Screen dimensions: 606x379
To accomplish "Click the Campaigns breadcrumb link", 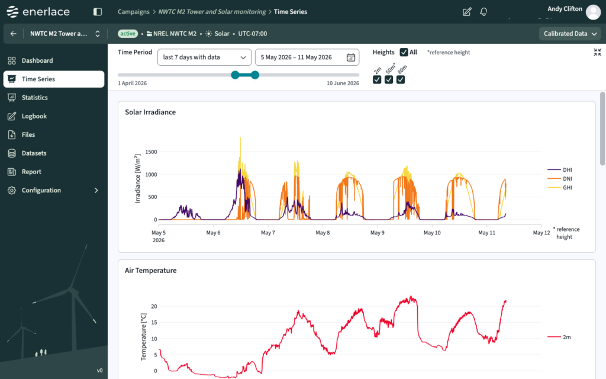I will pos(133,12).
